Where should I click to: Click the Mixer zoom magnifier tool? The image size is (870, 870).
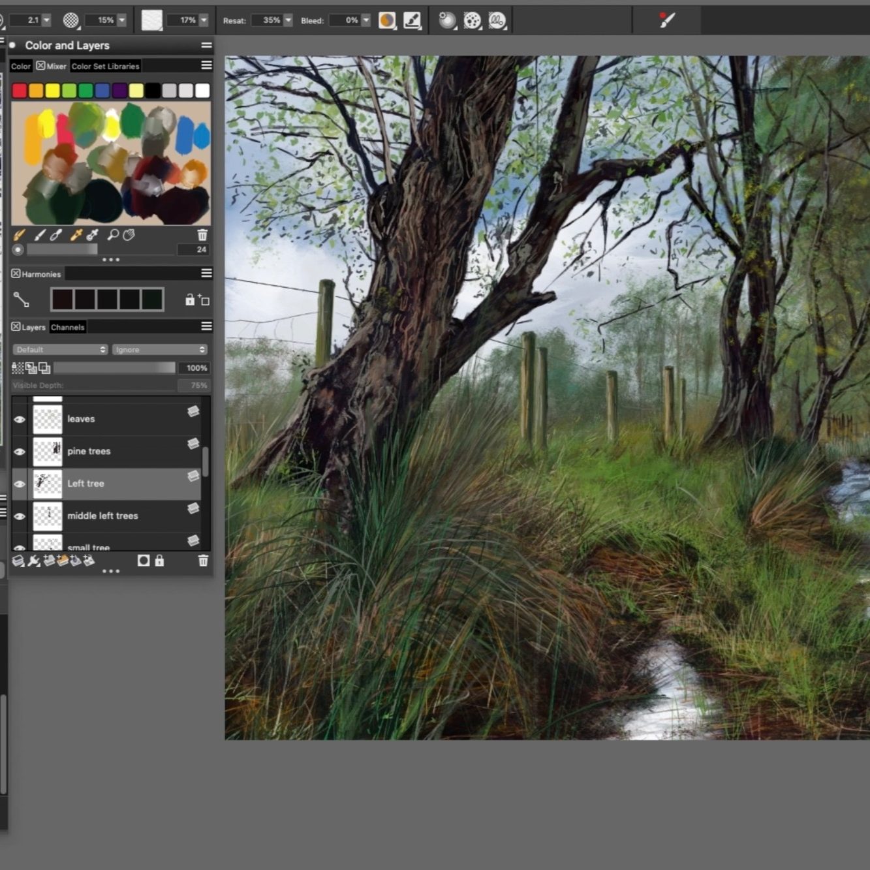[x=113, y=235]
